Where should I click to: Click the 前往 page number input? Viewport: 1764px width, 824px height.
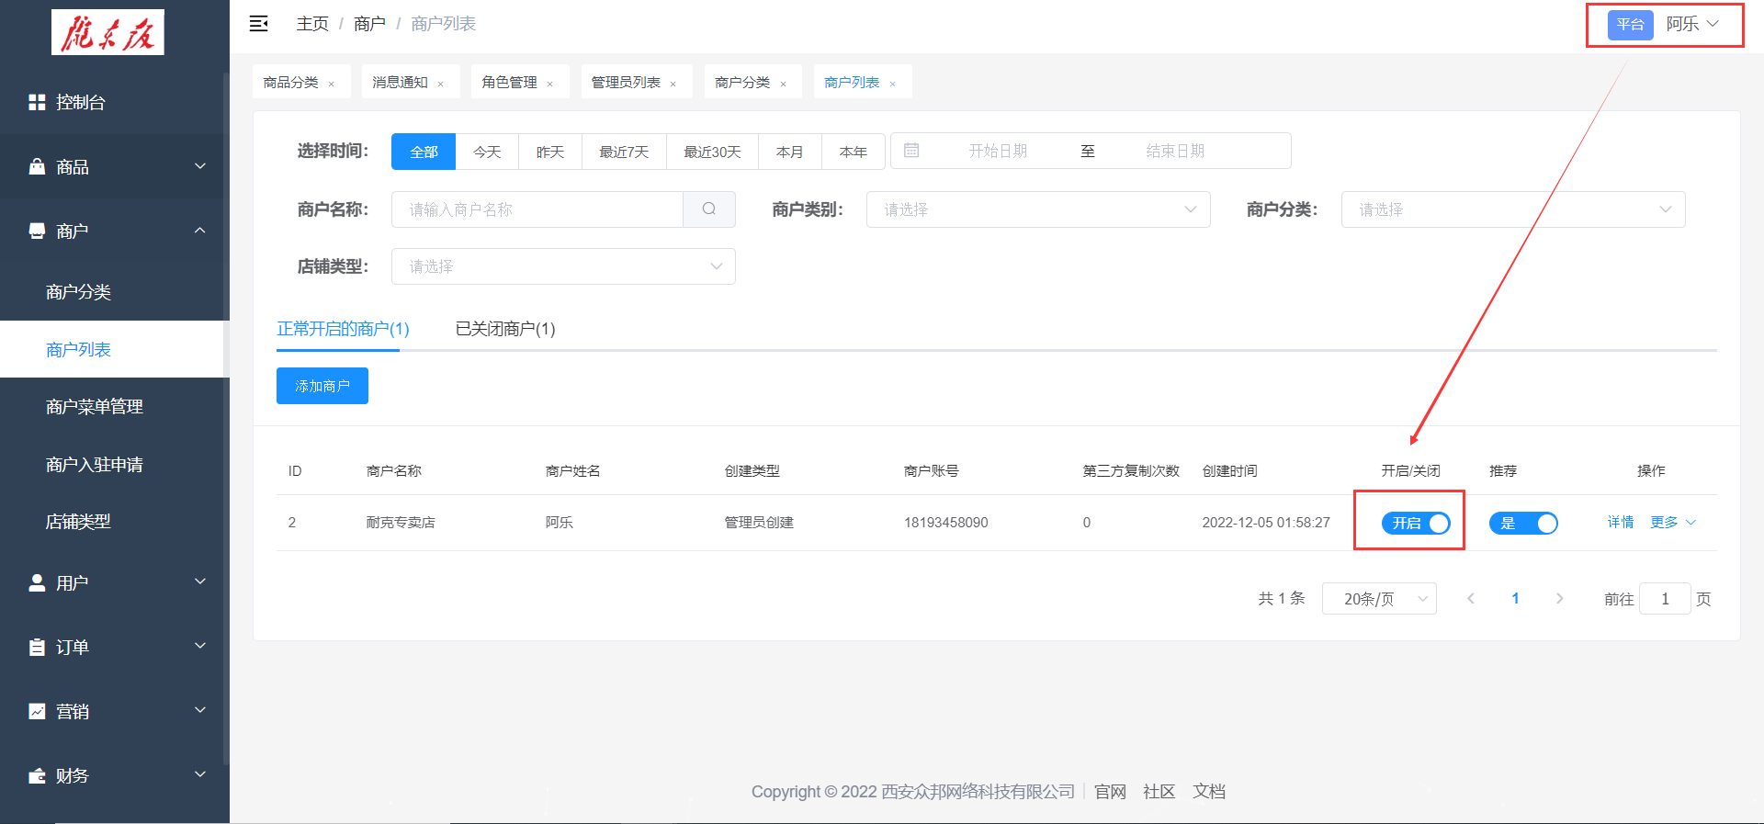click(x=1665, y=599)
